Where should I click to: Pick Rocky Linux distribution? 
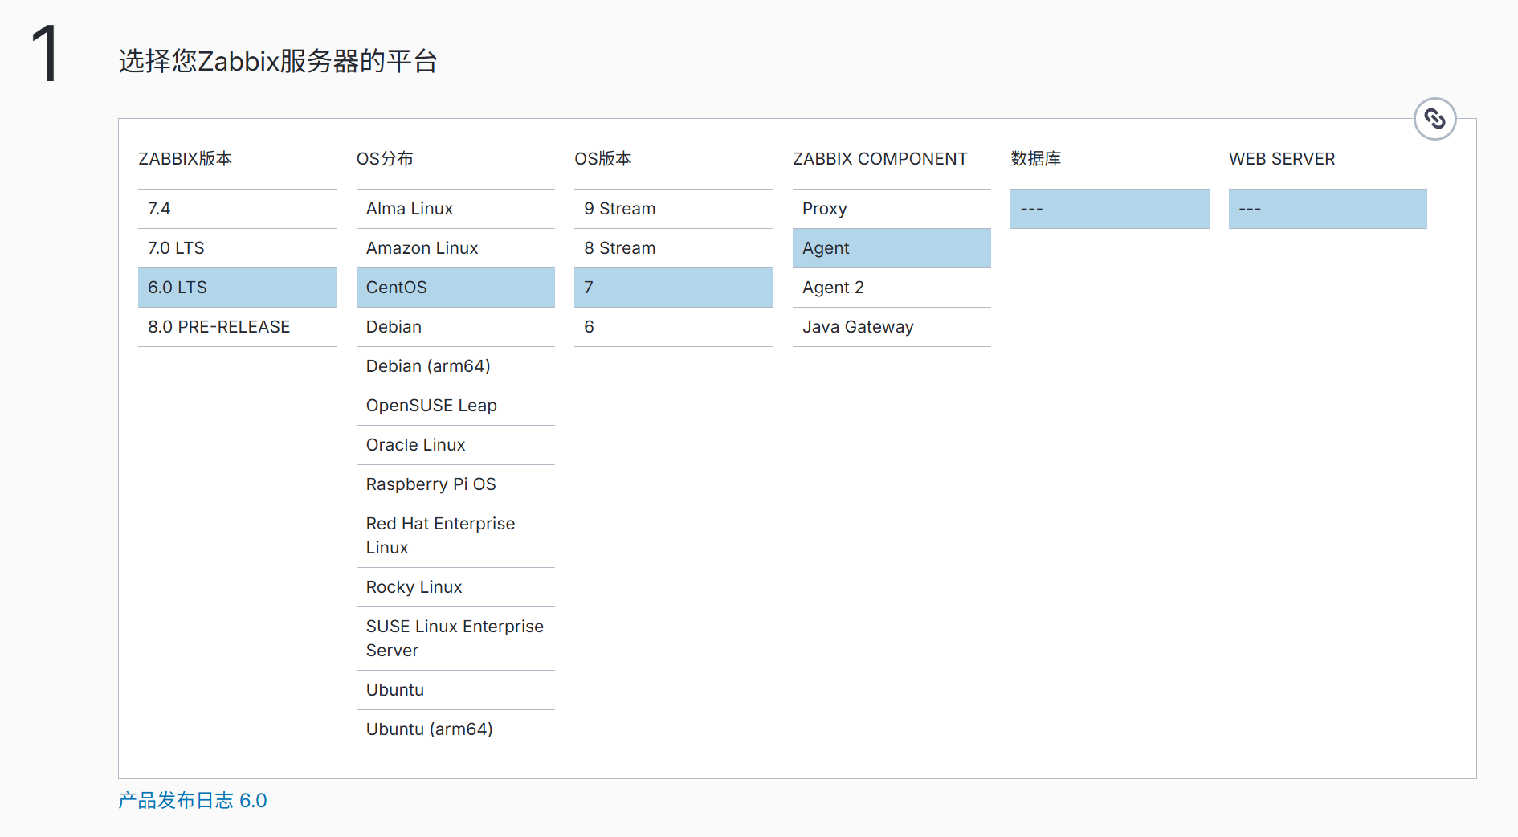point(455,587)
